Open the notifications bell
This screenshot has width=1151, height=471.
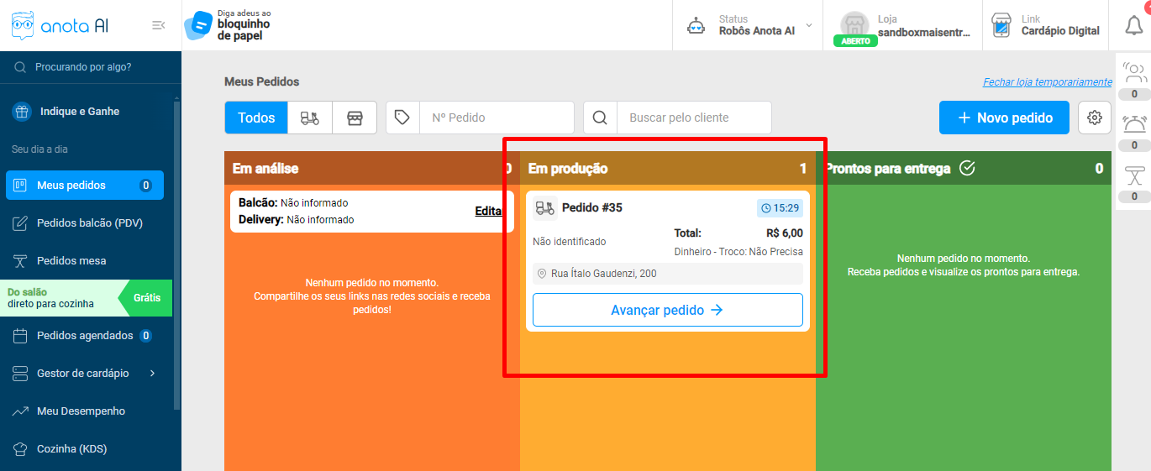[x=1134, y=25]
